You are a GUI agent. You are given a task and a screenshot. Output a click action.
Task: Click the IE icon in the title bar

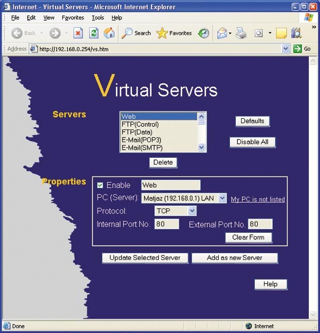(x=6, y=7)
